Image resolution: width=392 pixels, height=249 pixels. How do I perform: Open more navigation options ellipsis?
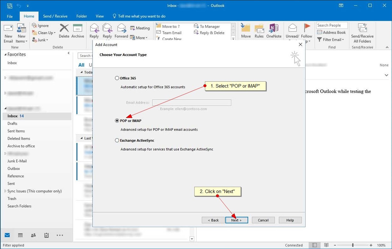pyautogui.click(x=60, y=235)
